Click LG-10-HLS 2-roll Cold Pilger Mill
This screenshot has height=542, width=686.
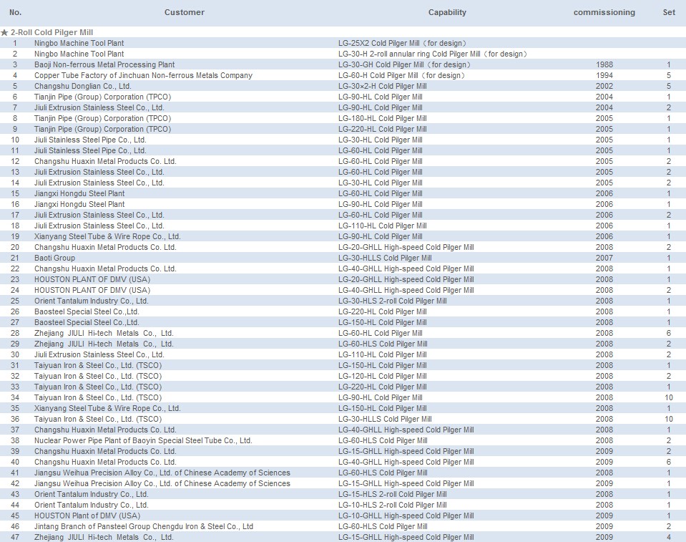(393, 505)
